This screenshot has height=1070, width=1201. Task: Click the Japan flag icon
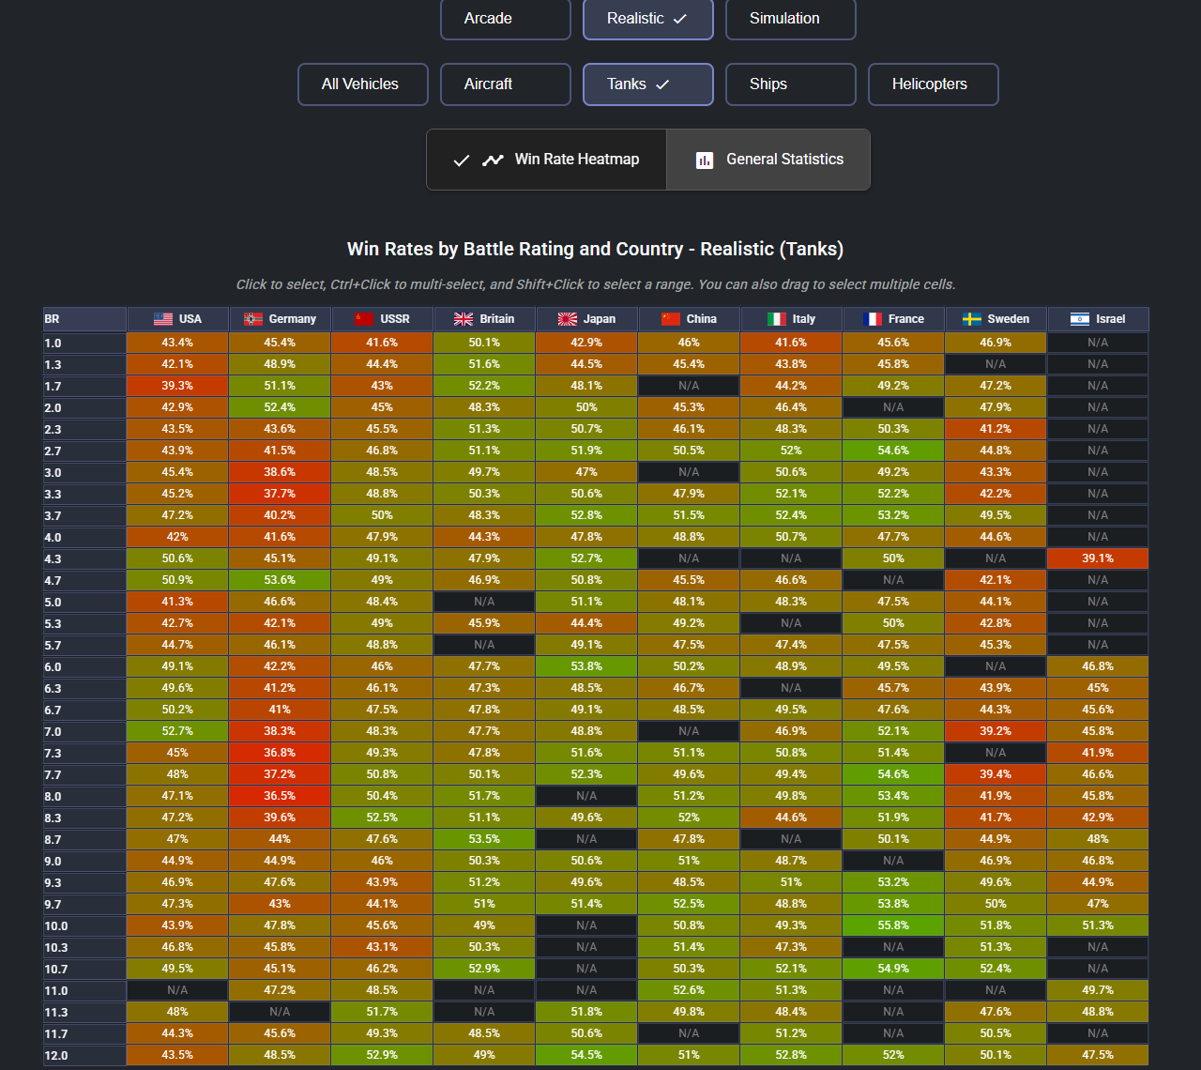(x=568, y=319)
